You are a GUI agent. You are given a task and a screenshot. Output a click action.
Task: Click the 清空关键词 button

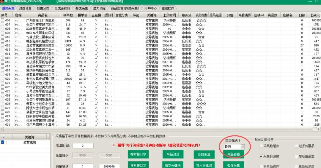pos(173,165)
